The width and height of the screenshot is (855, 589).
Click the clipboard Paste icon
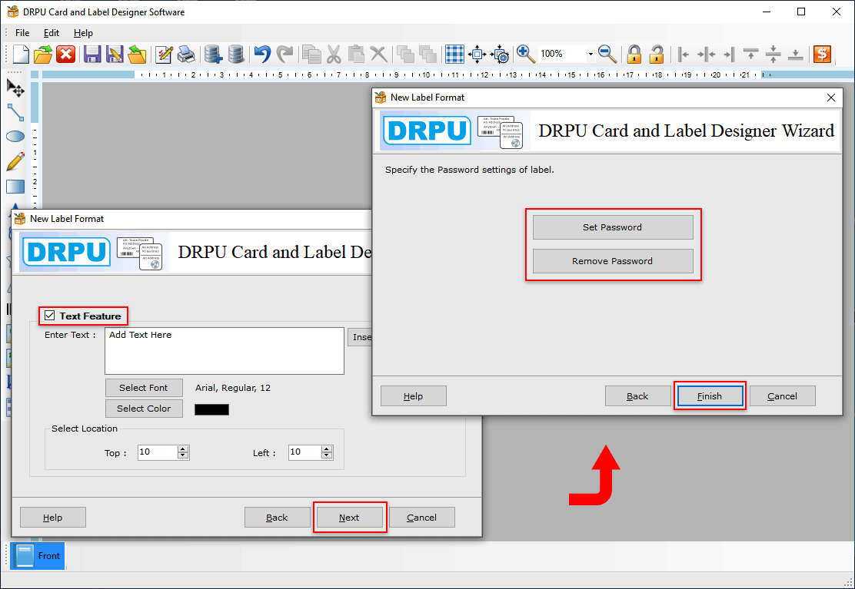[356, 54]
